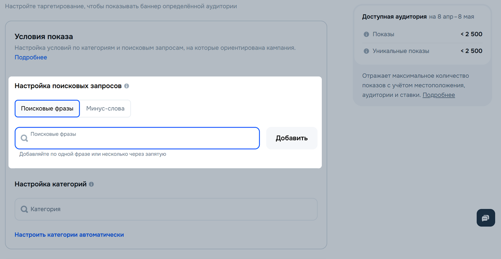Click info icon beside Настройка поисковых запросов
The image size is (501, 259).
126,86
